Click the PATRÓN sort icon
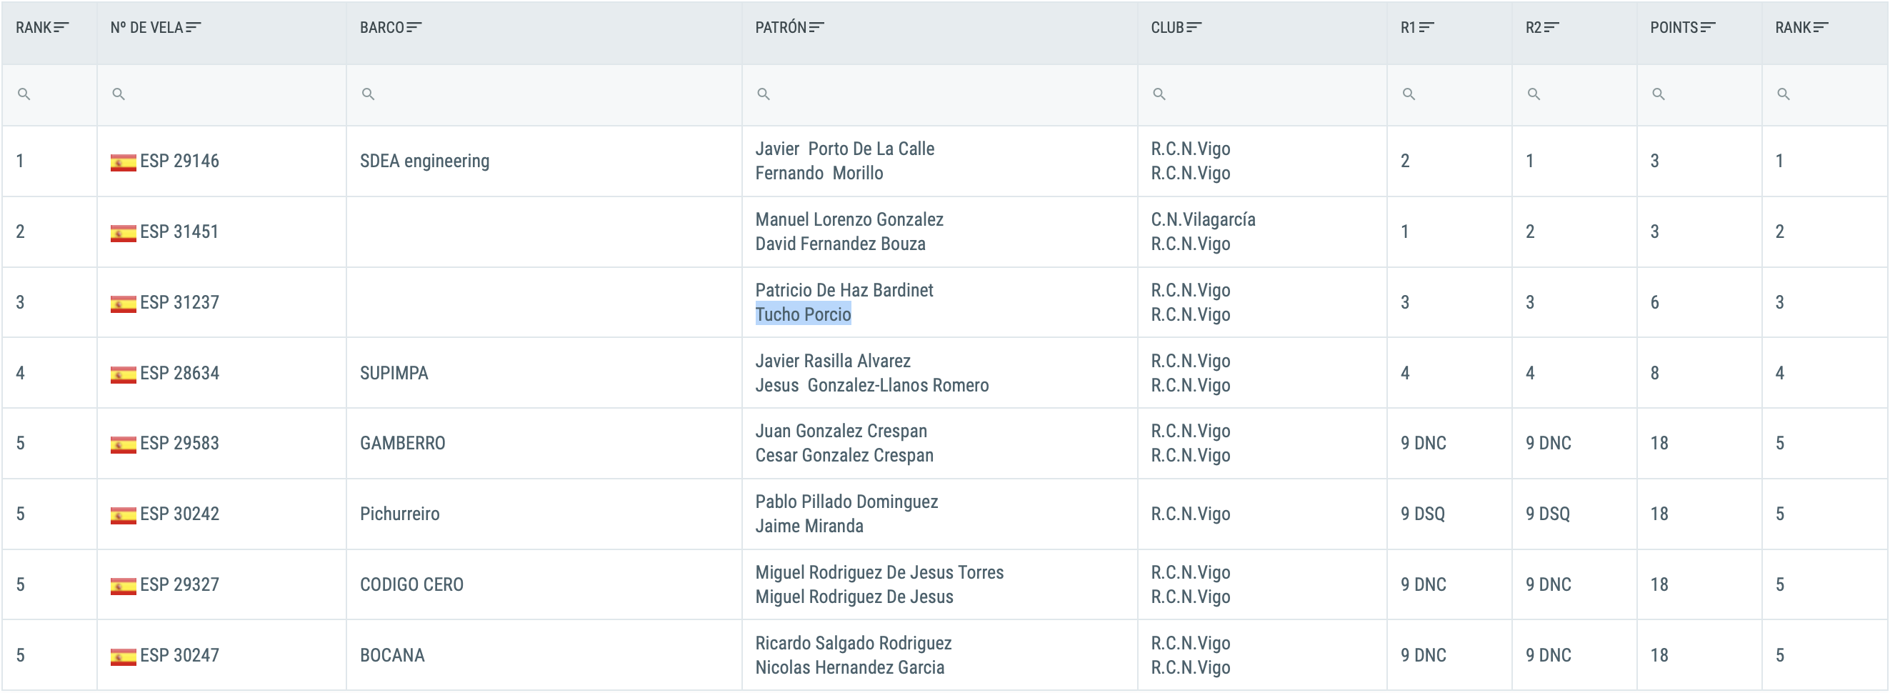1890x693 pixels. pyautogui.click(x=816, y=27)
